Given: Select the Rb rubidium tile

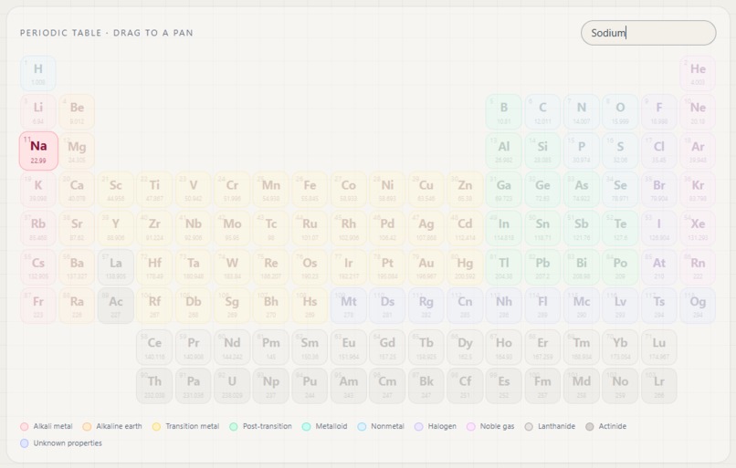Looking at the screenshot, I should (38, 228).
